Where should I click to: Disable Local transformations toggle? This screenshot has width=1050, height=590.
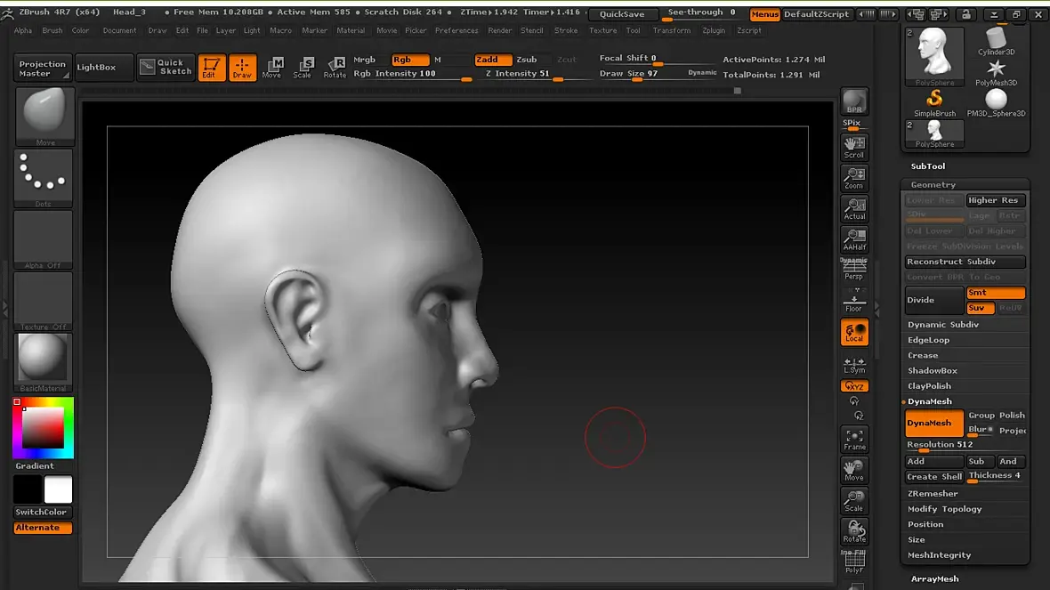(x=854, y=333)
